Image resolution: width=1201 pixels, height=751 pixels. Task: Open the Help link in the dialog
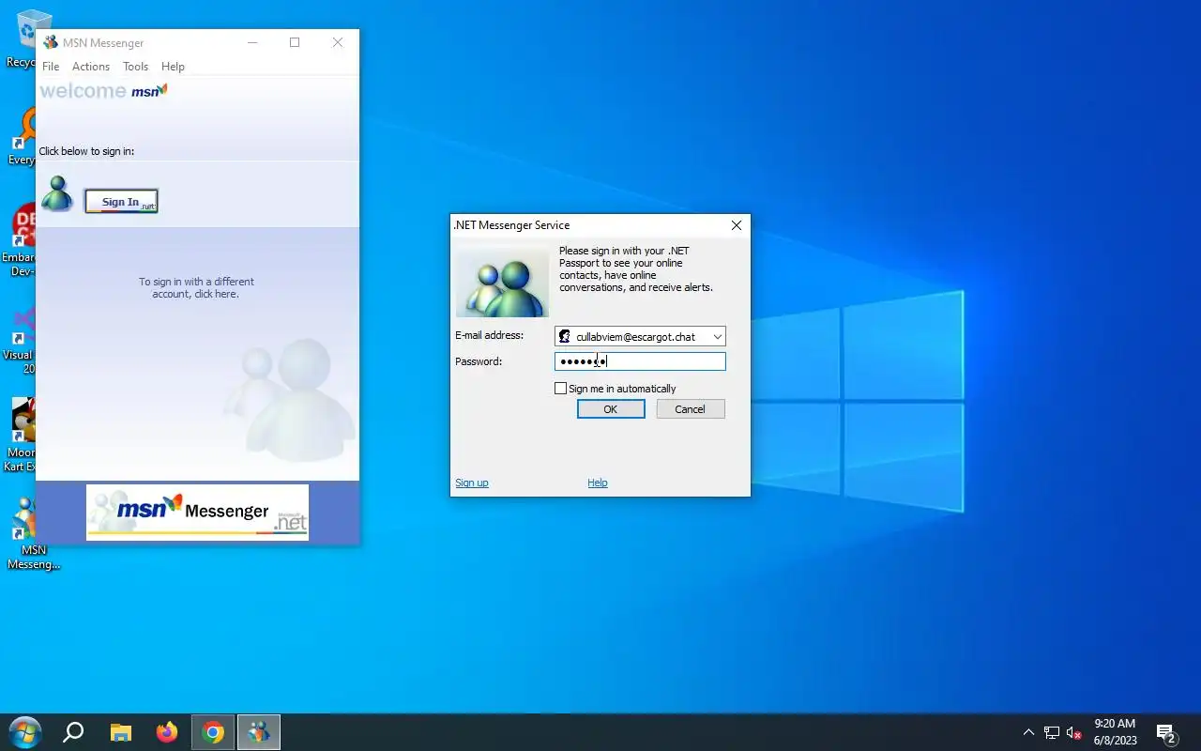[x=598, y=483]
